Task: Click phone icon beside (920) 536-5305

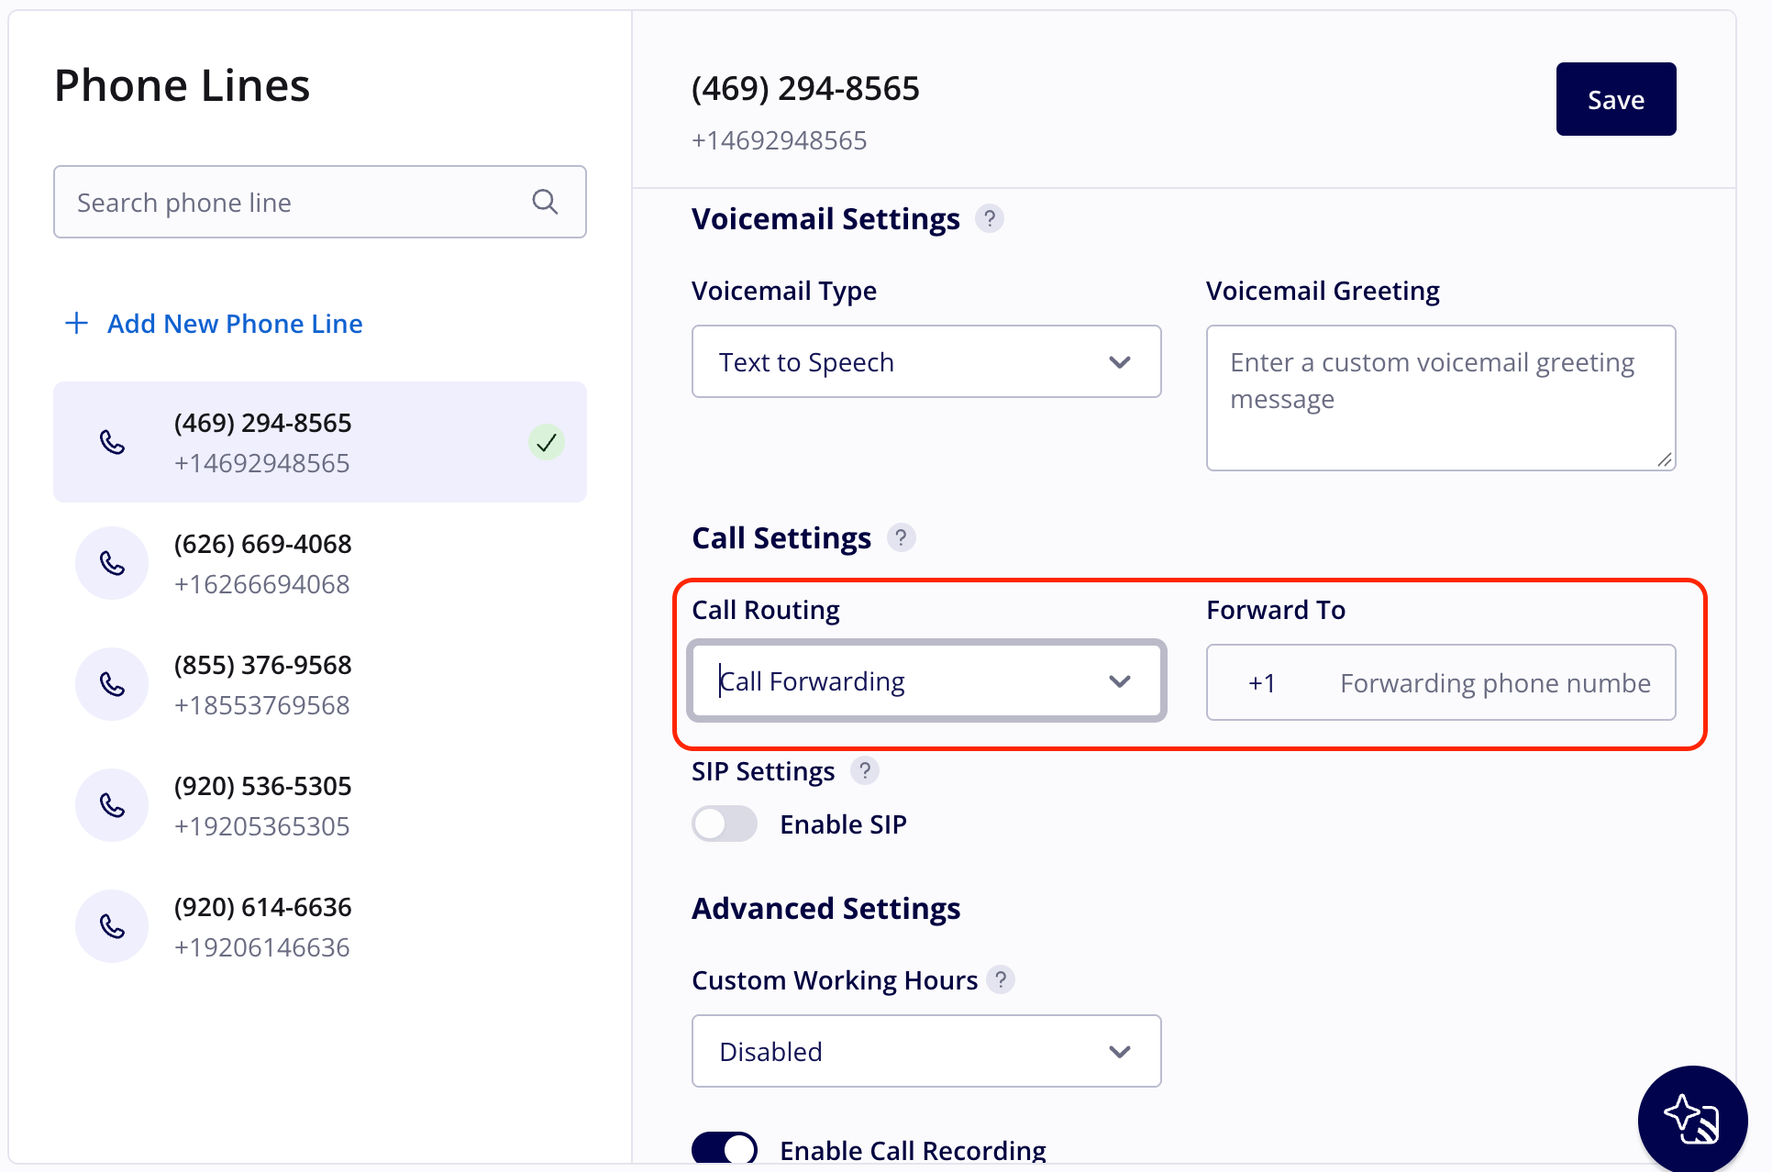Action: (x=112, y=805)
